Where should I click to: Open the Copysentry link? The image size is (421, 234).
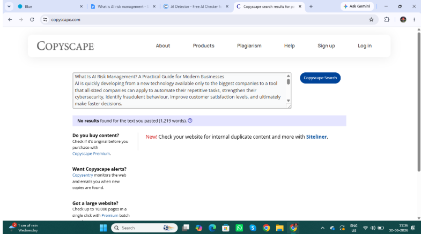83,175
